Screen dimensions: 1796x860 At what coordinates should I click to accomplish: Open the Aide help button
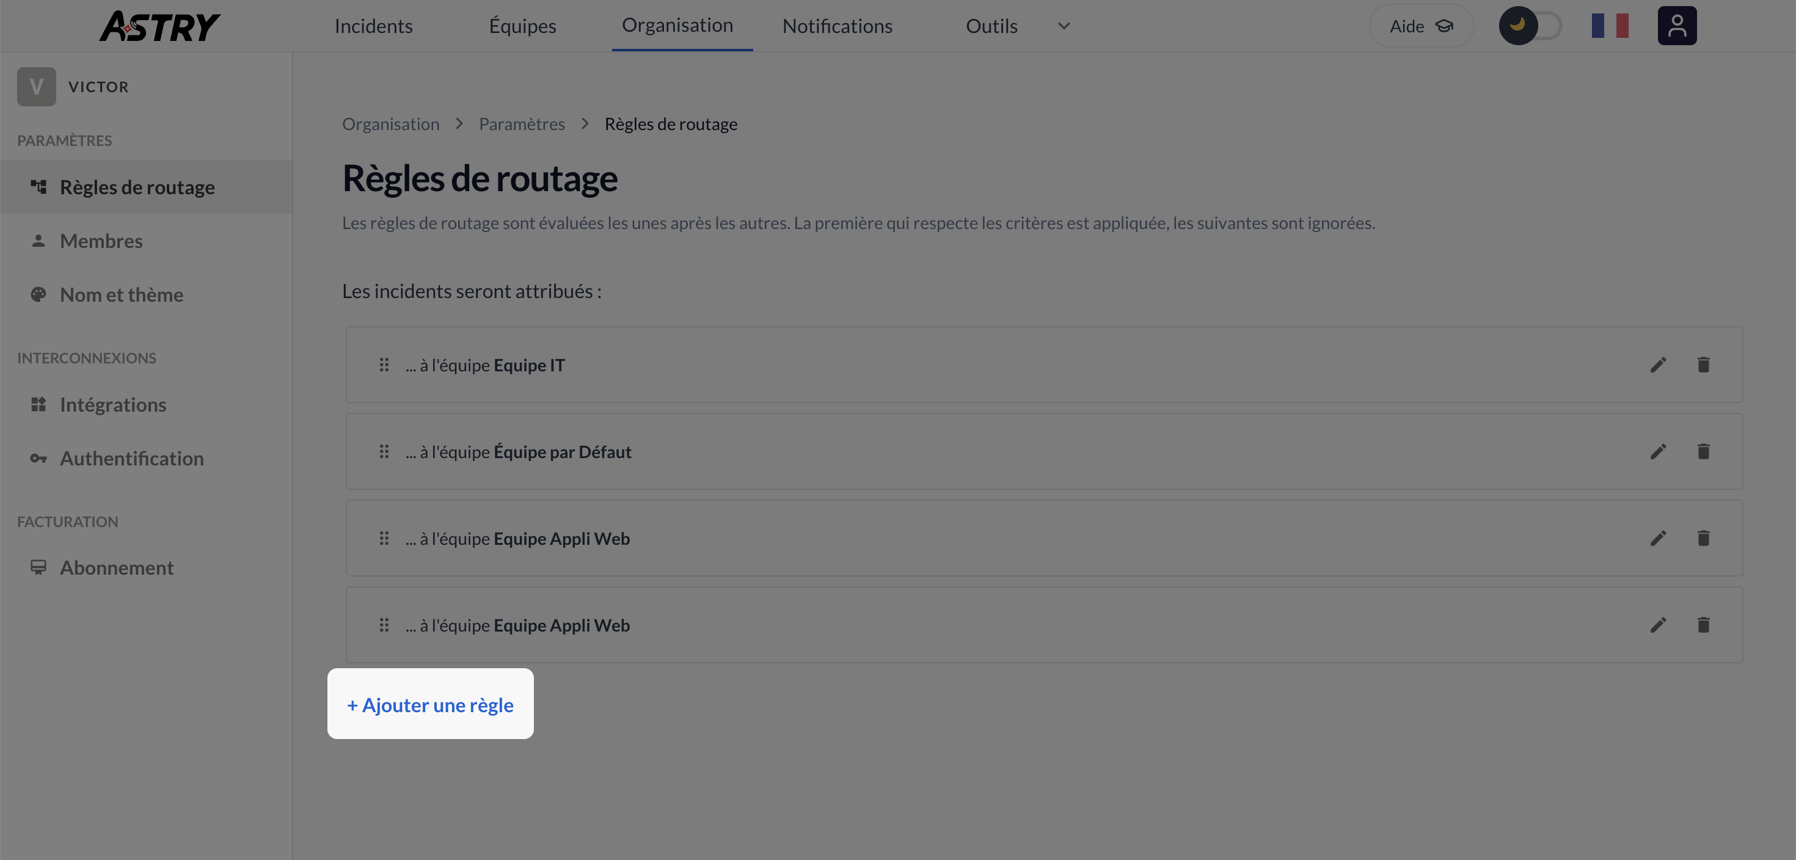[x=1421, y=26]
